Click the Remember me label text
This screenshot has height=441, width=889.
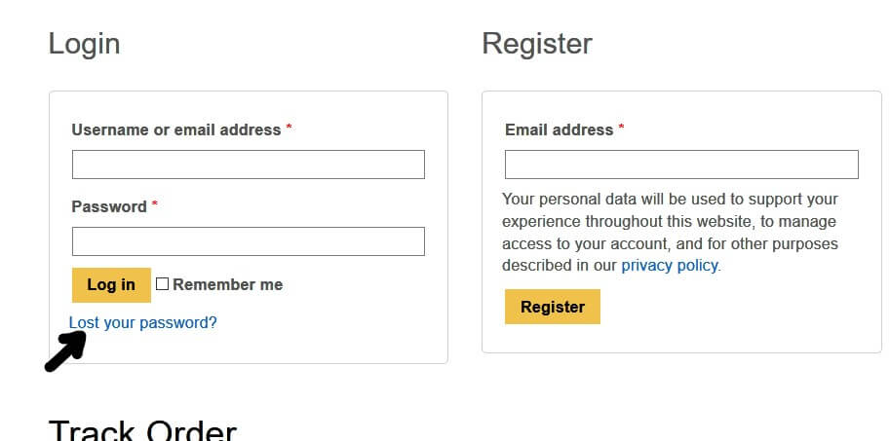point(228,284)
